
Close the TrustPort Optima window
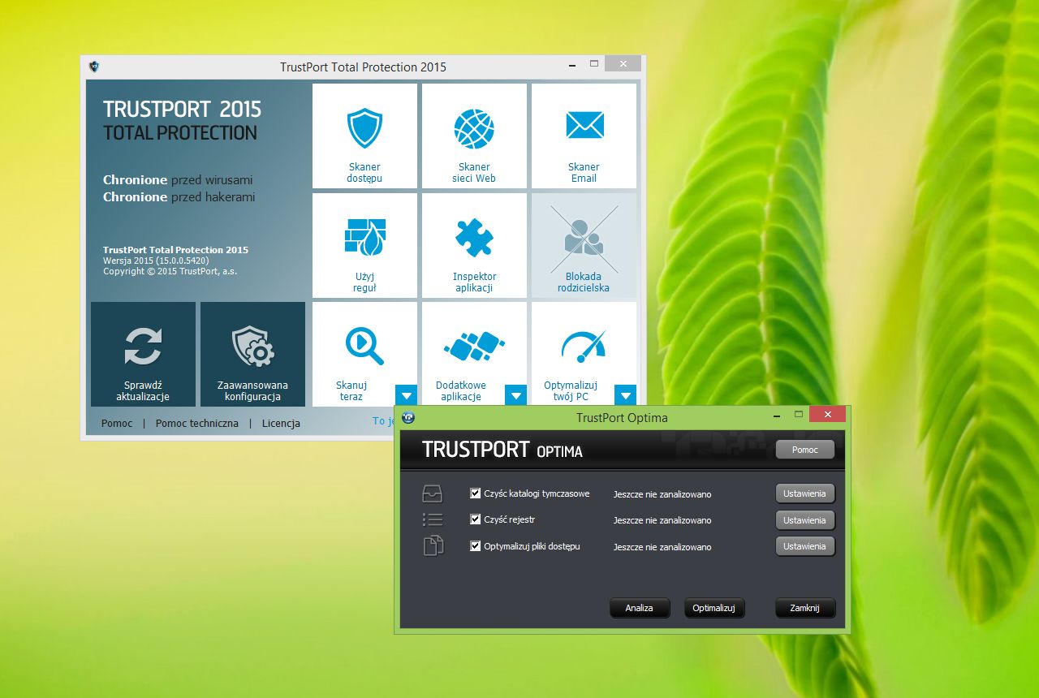[x=827, y=415]
